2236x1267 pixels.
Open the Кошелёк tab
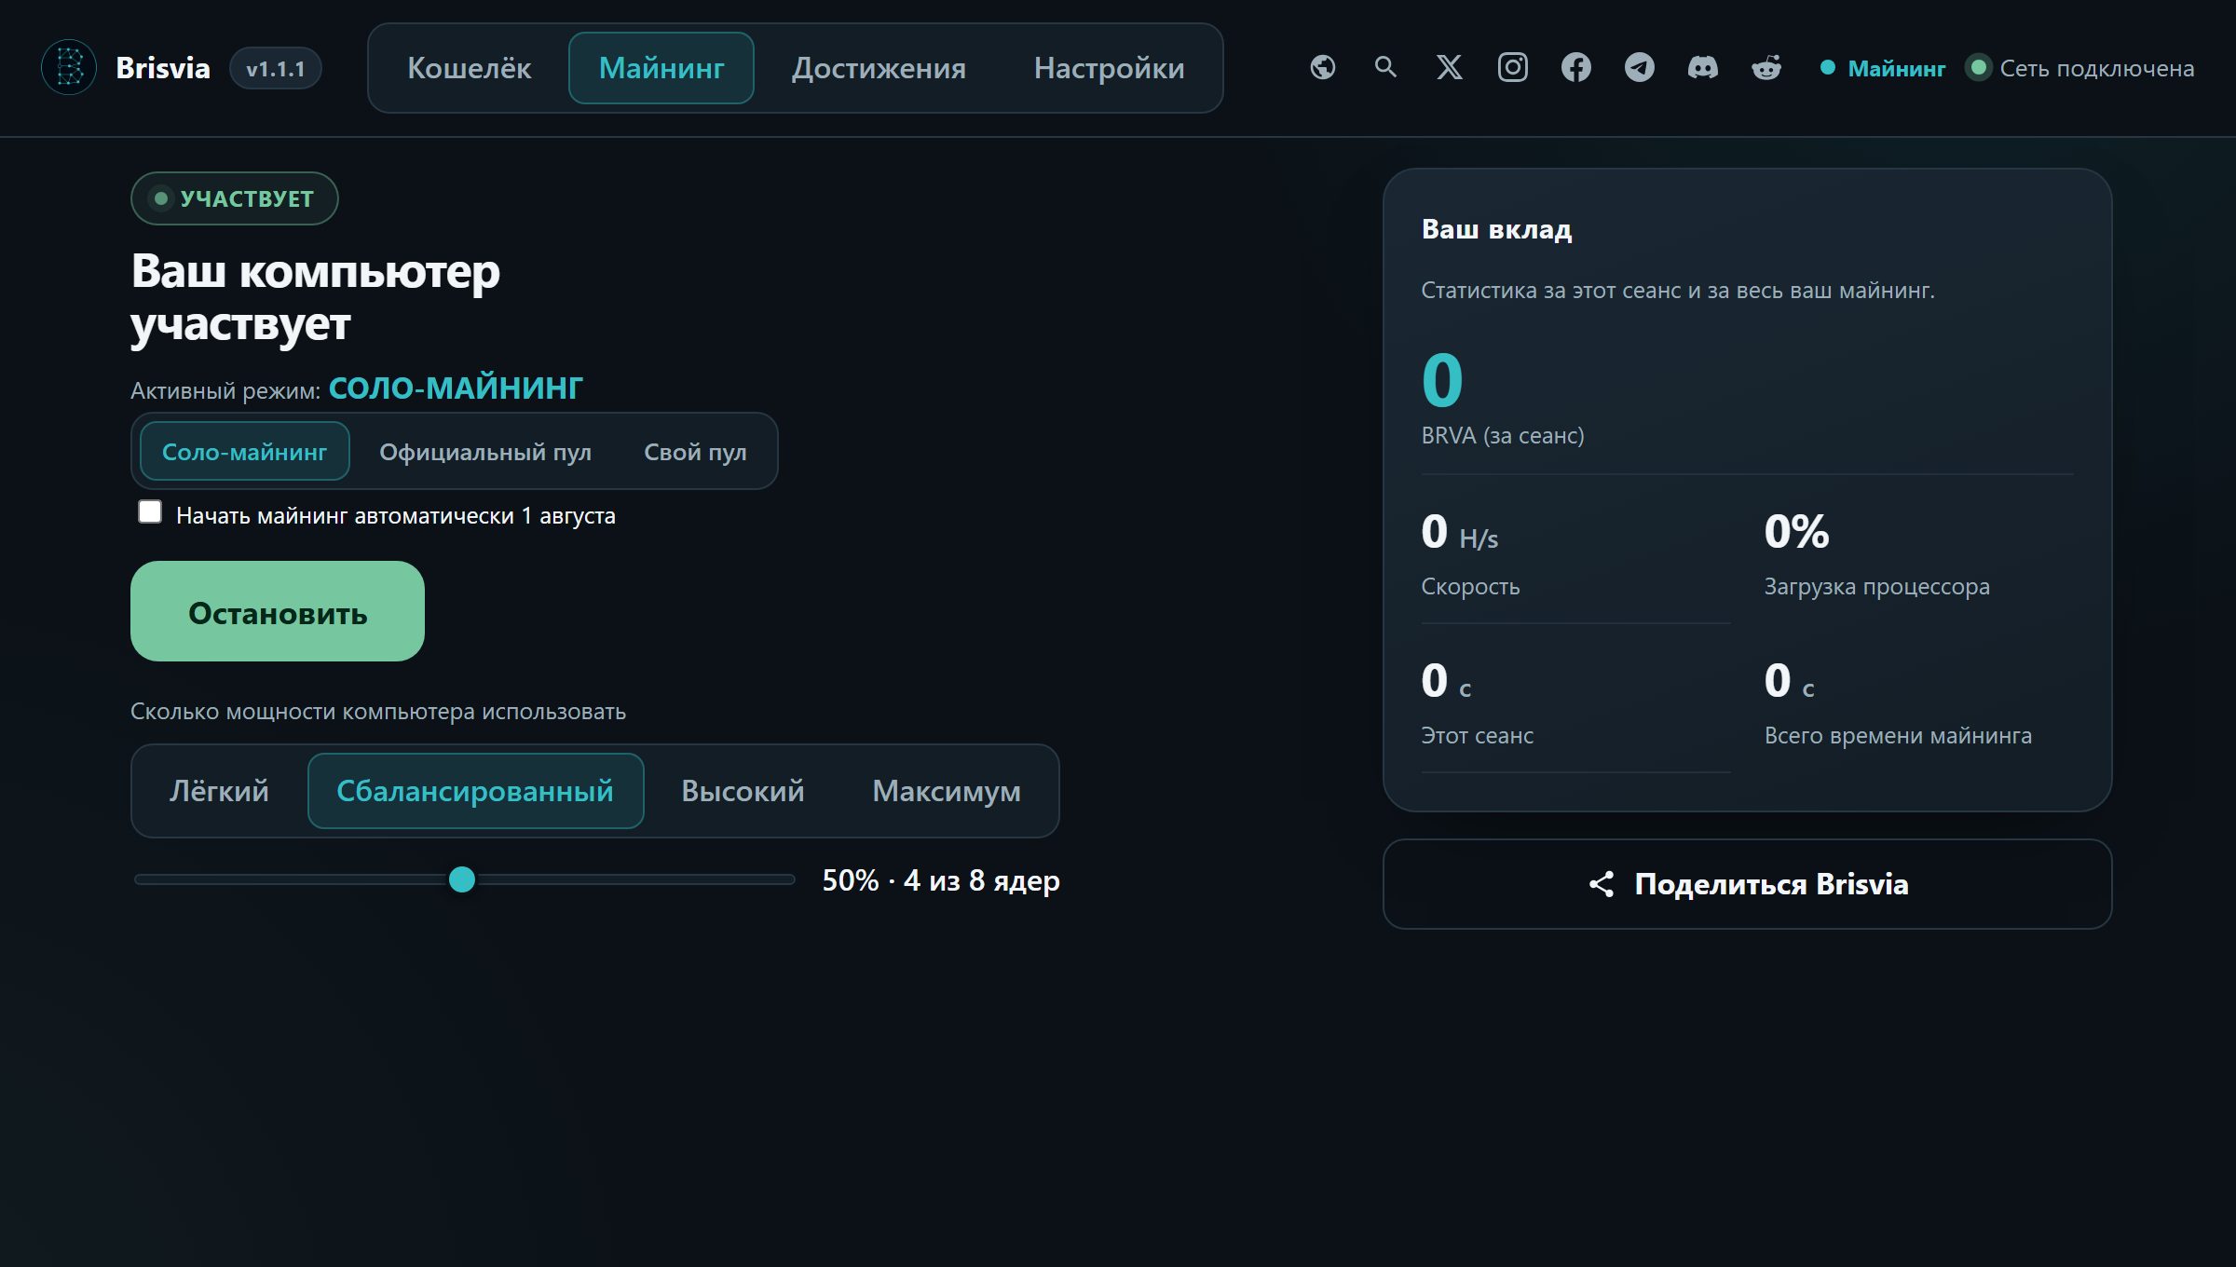pos(469,68)
